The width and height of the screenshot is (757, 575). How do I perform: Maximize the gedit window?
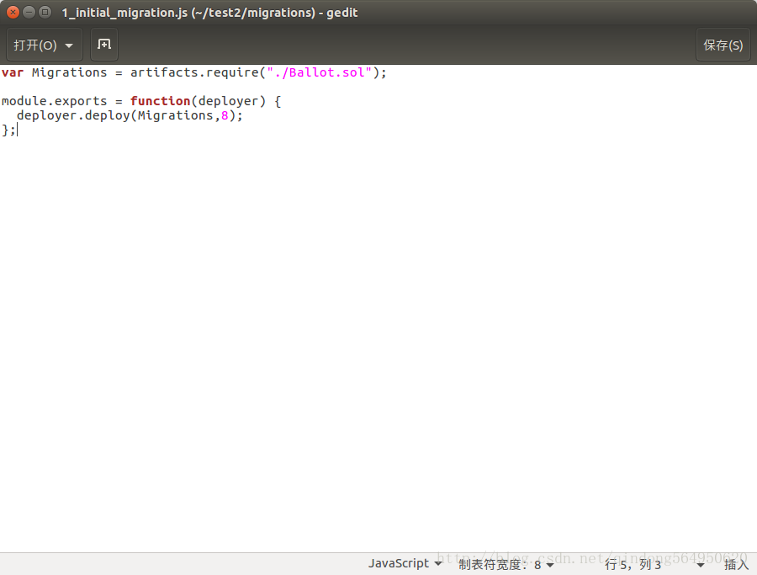(x=45, y=12)
